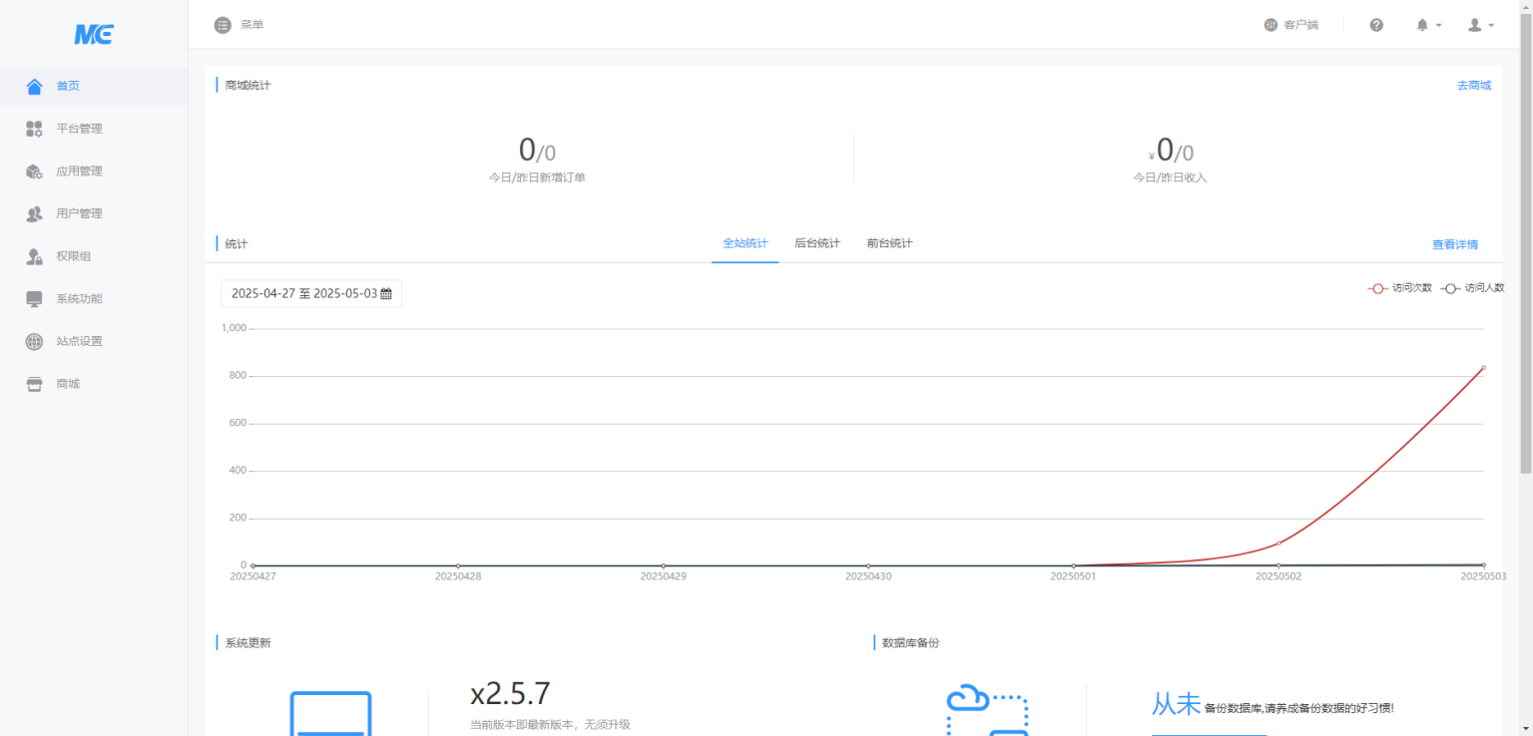Open 平台管理 via its sidebar icon
This screenshot has height=736, width=1533.
(35, 129)
